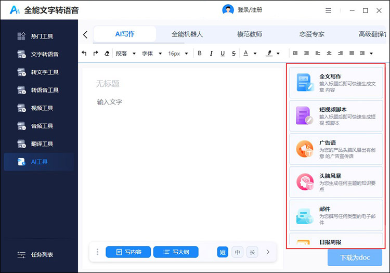Toggle underline formatting
The image size is (390, 273).
coord(223,53)
